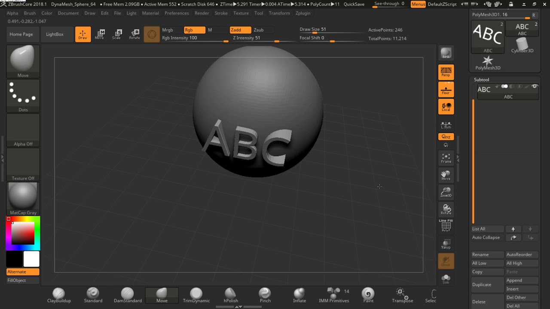Select the Standard brush
This screenshot has width=550, height=309.
point(93,295)
